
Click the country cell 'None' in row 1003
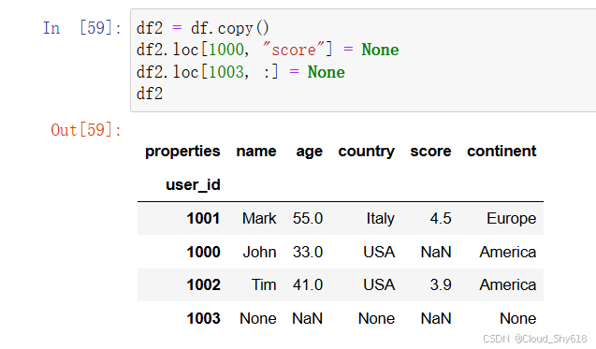[x=376, y=318]
